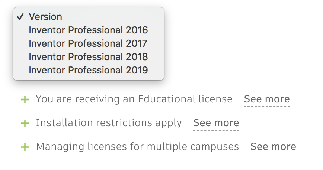Choose Inventor Professional 2019 version
Viewport: 323px width, 170px height.
coord(88,70)
